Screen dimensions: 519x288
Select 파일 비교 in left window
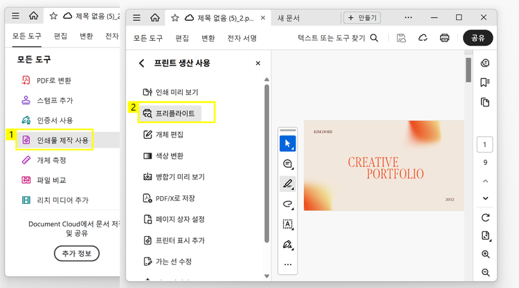tap(44, 180)
